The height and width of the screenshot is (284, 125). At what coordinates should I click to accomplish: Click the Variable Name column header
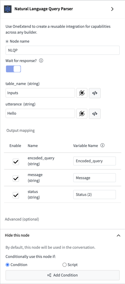pos(86,146)
